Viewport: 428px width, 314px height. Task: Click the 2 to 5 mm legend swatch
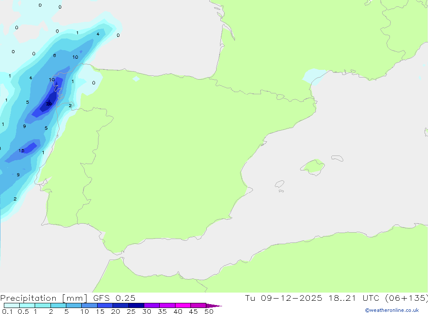click(x=58, y=305)
